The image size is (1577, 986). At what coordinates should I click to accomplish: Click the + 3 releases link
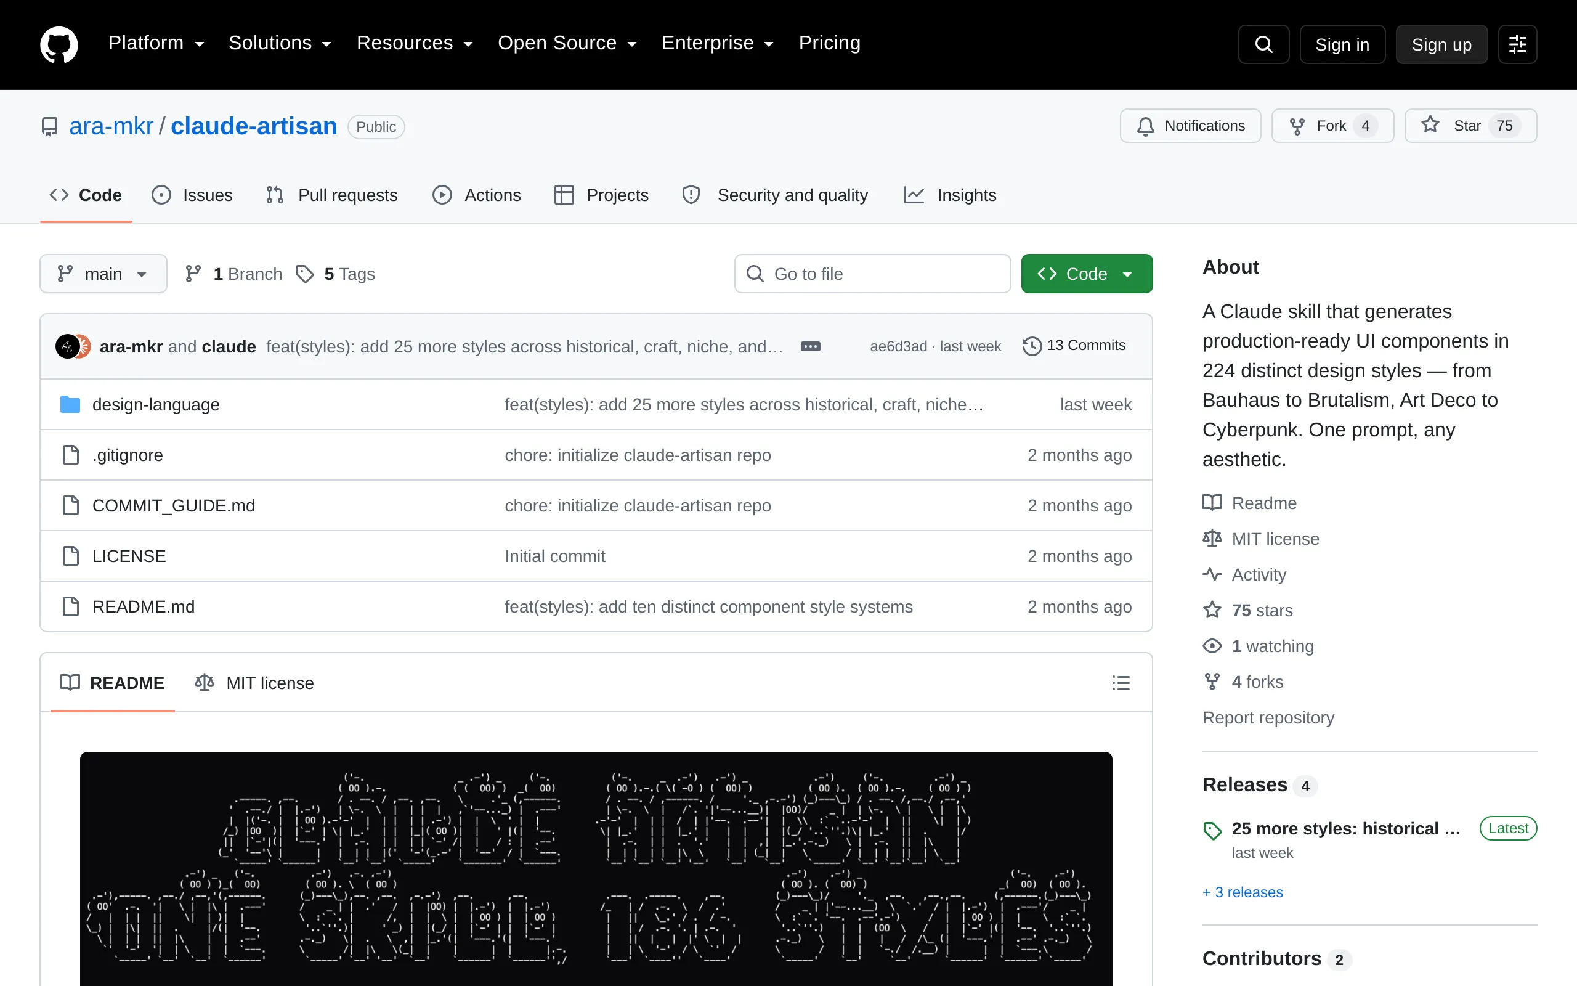(x=1243, y=892)
